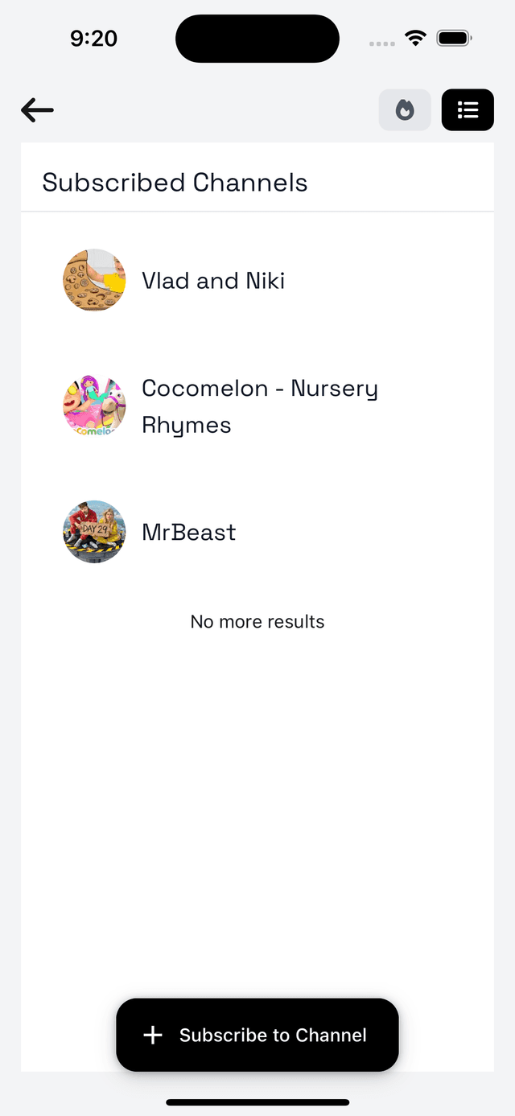Tap the Wi-Fi indicator in the status bar
This screenshot has width=515, height=1116.
(x=415, y=37)
